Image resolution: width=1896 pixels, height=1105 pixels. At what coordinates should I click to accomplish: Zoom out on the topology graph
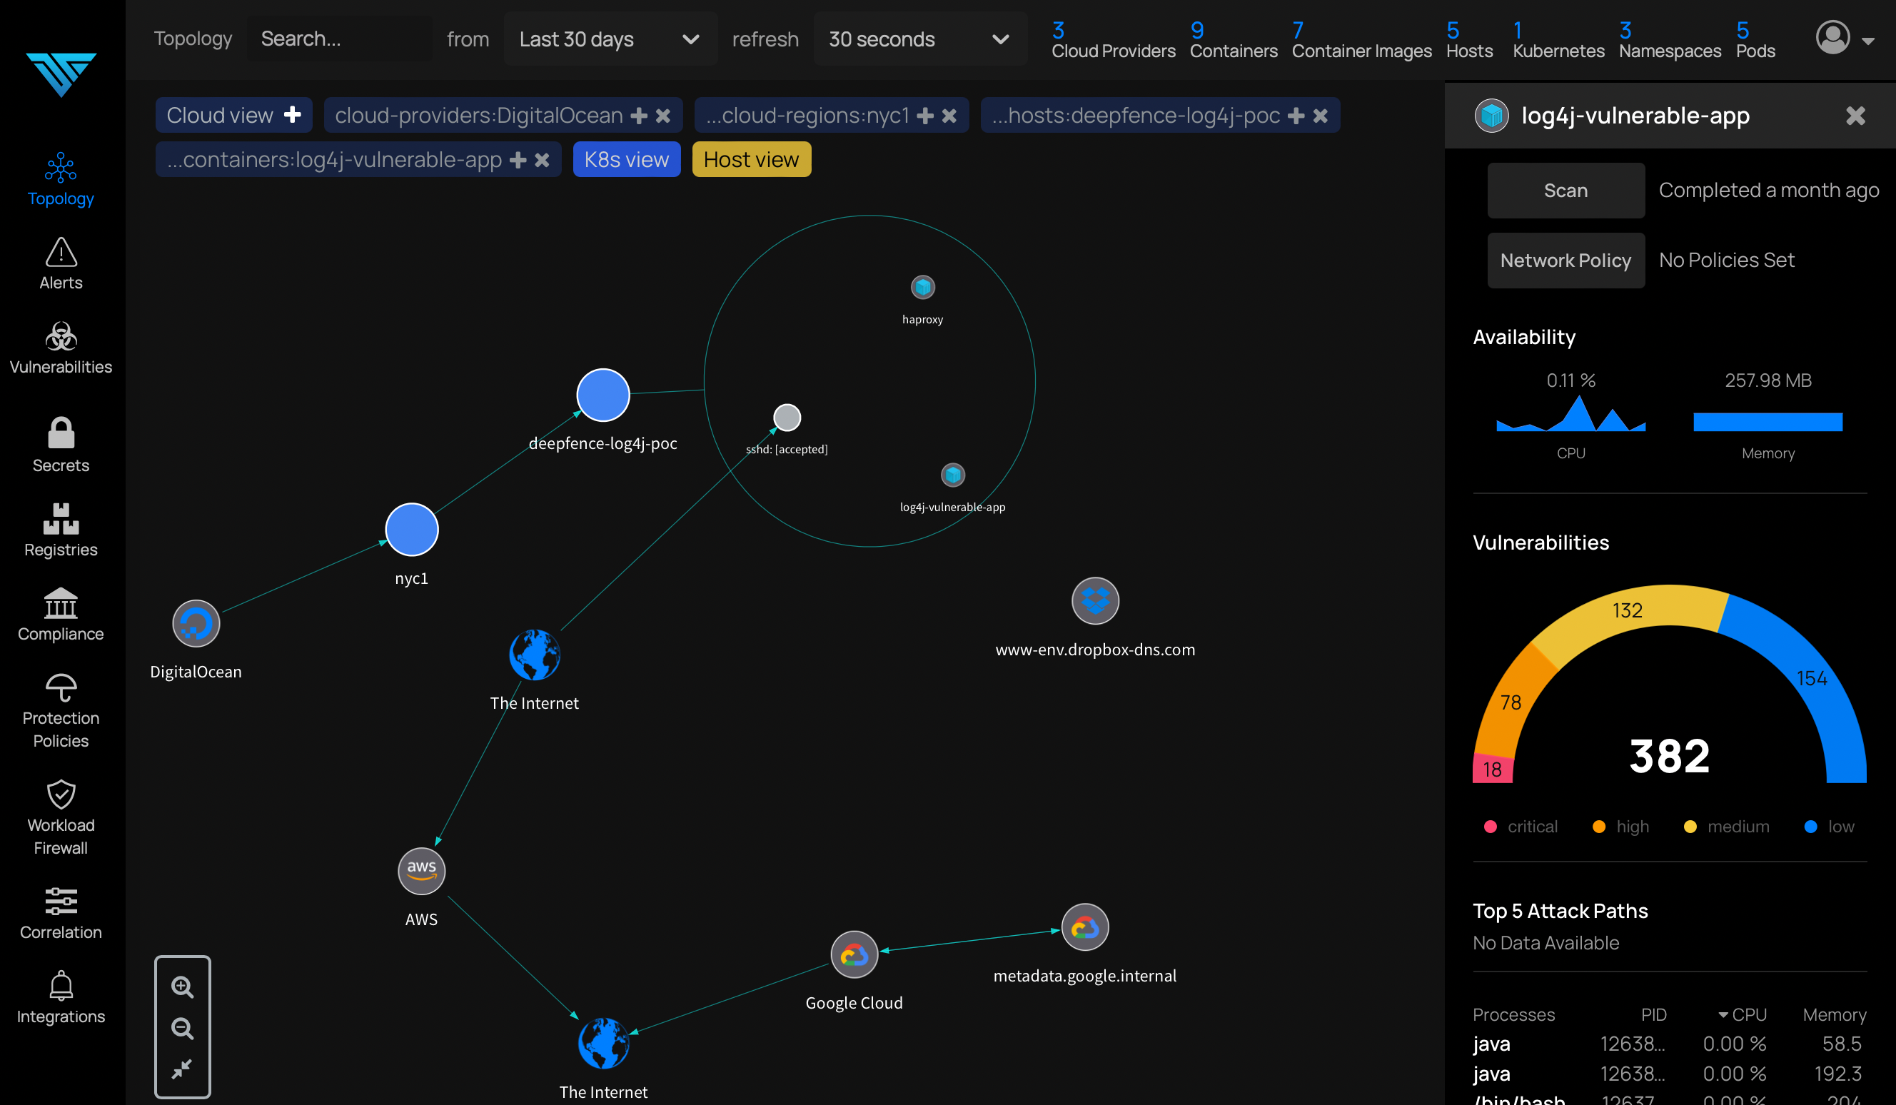pyautogui.click(x=182, y=1027)
